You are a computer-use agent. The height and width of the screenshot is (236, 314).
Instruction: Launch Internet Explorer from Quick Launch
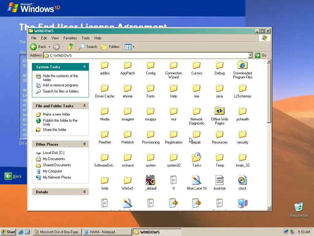[21, 232]
